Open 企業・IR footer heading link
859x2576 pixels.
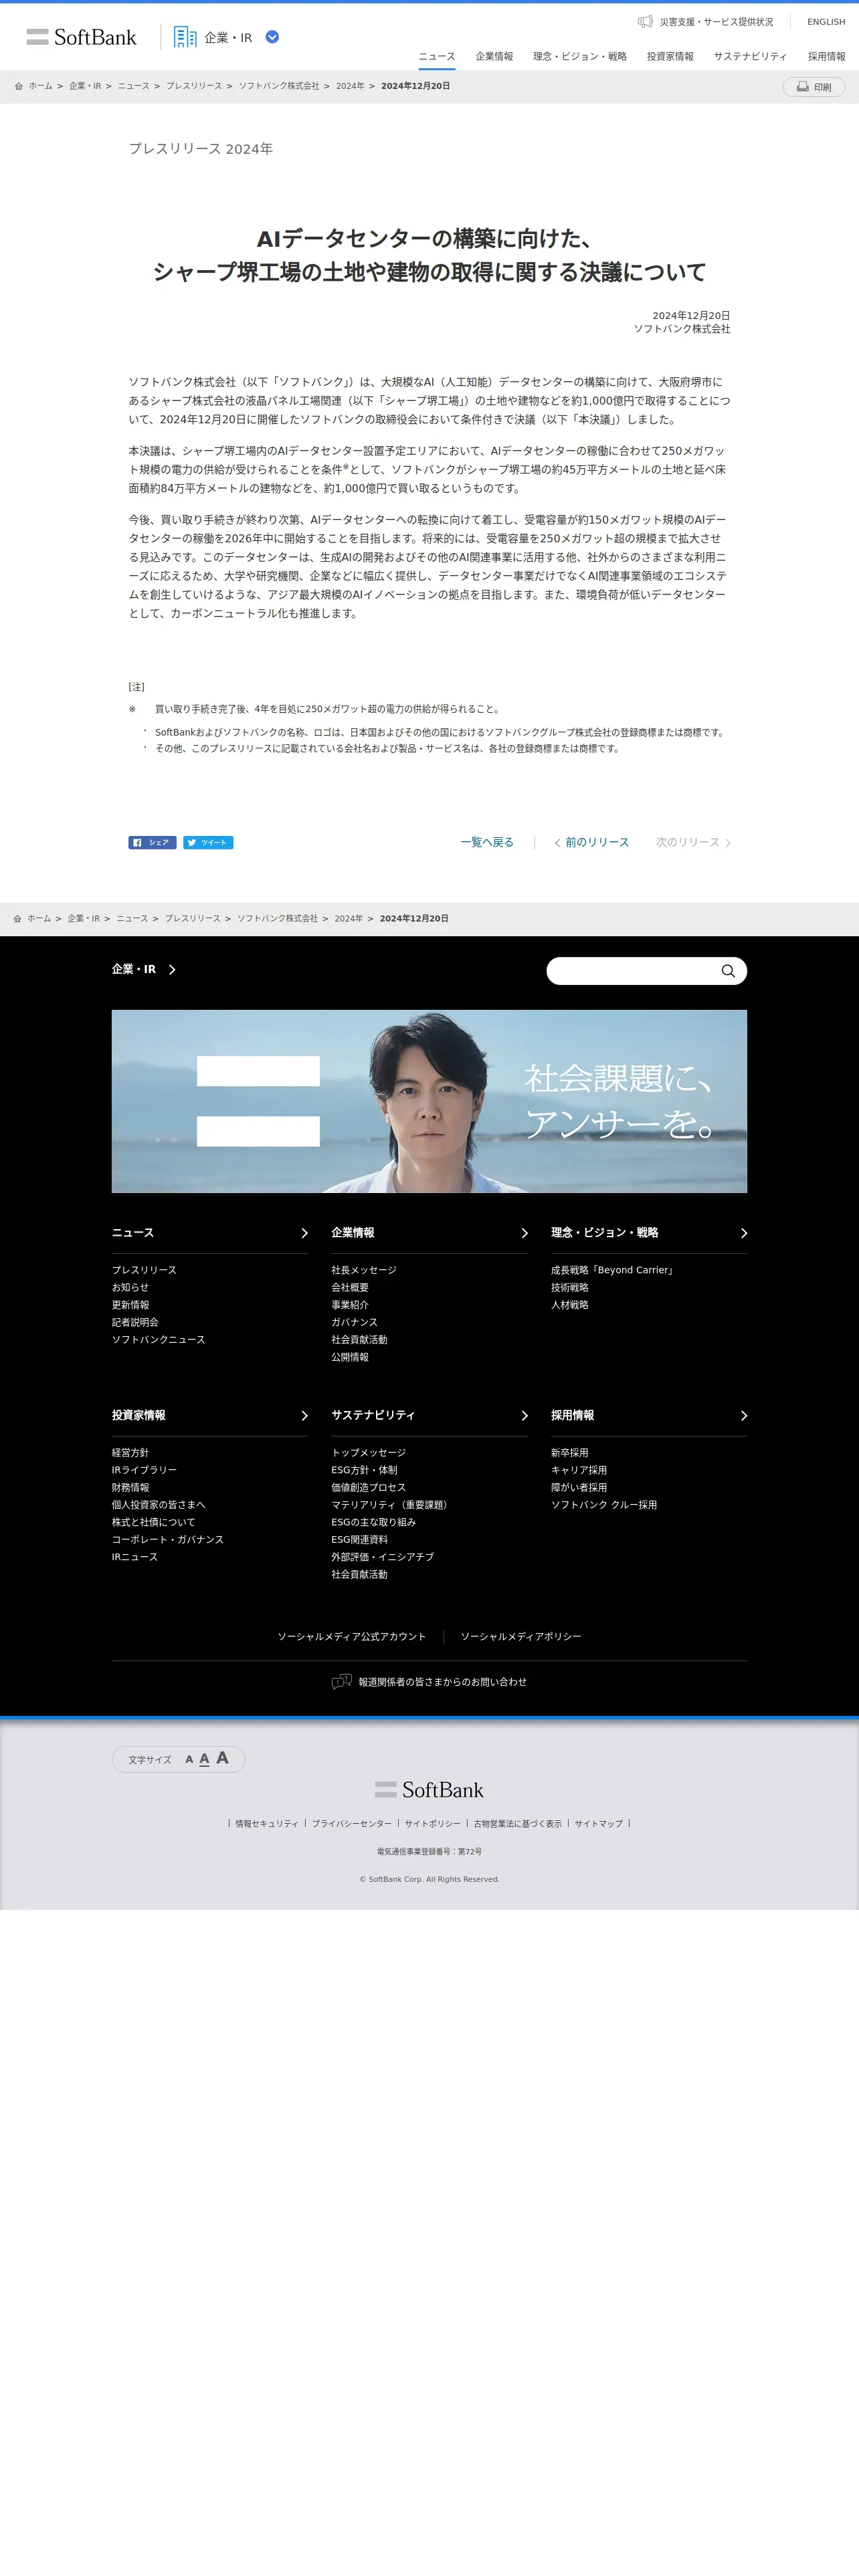[x=144, y=970]
